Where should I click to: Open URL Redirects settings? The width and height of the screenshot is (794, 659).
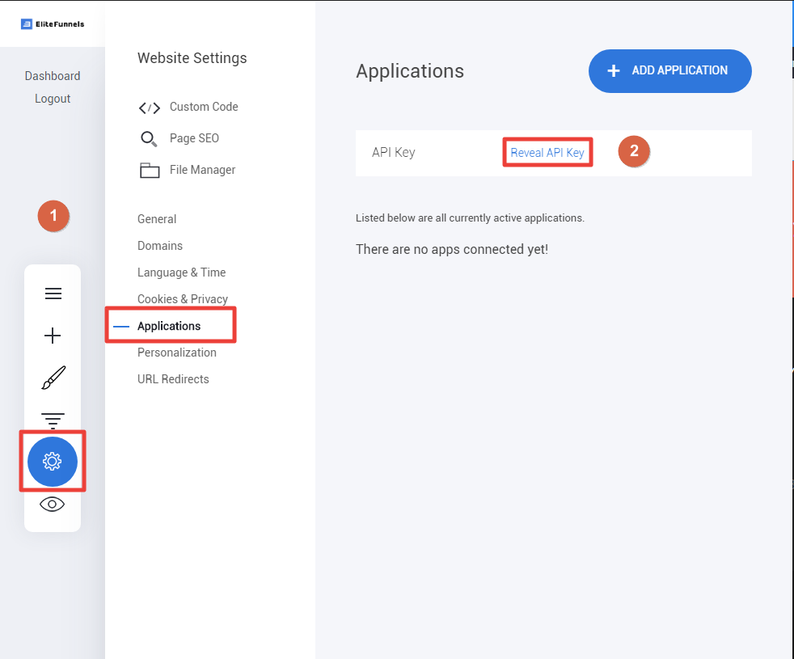coord(173,379)
